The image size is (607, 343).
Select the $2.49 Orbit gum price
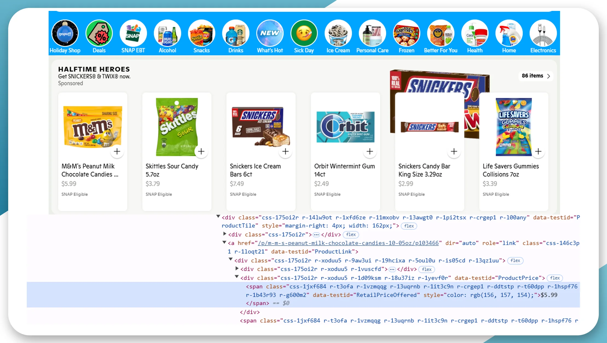tap(321, 184)
